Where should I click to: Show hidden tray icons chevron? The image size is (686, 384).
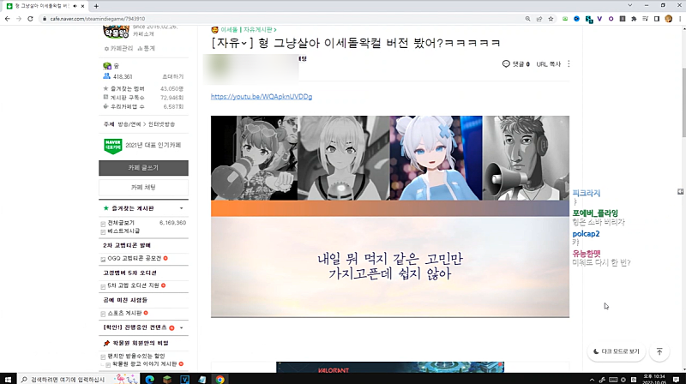pyautogui.click(x=592, y=380)
